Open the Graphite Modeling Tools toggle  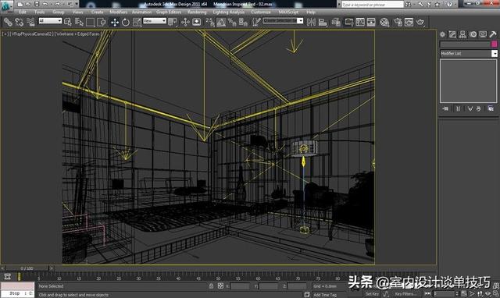pyautogui.click(x=349, y=22)
